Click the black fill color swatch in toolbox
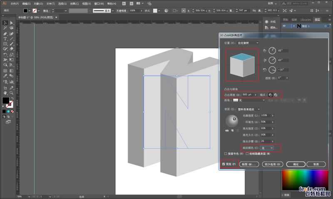 pyautogui.click(x=5, y=100)
